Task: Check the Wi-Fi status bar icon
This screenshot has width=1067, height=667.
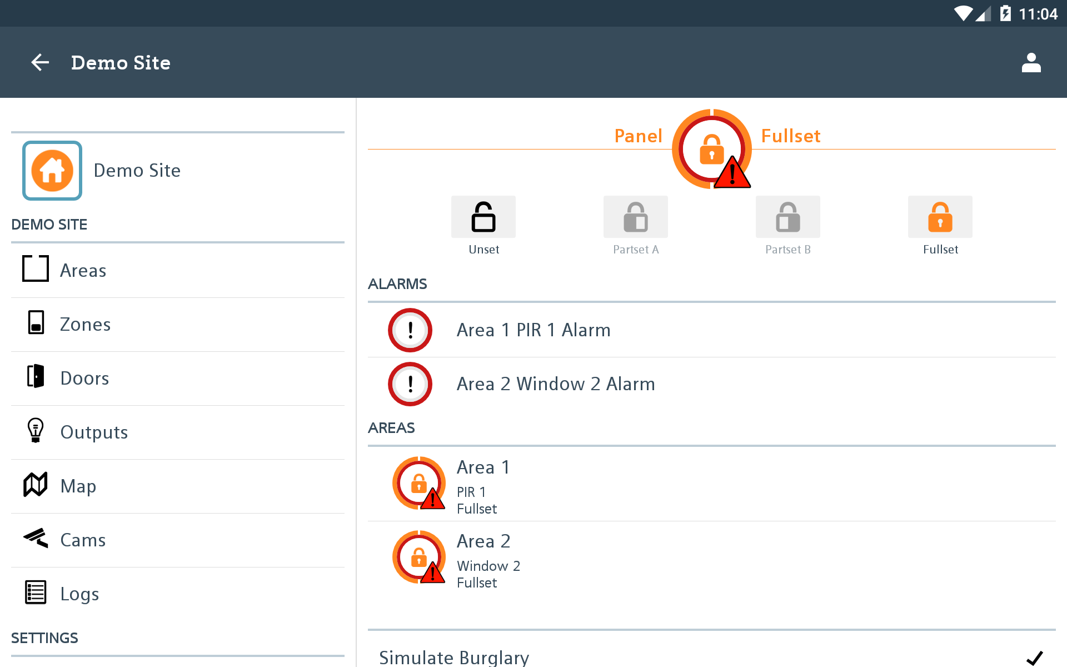Action: click(x=963, y=13)
